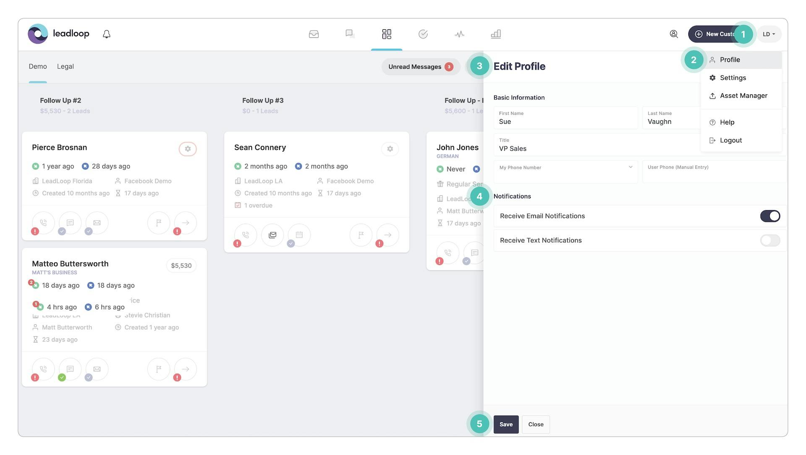Enable Receive Text Notifications toggle
The image size is (806, 455).
tap(770, 240)
